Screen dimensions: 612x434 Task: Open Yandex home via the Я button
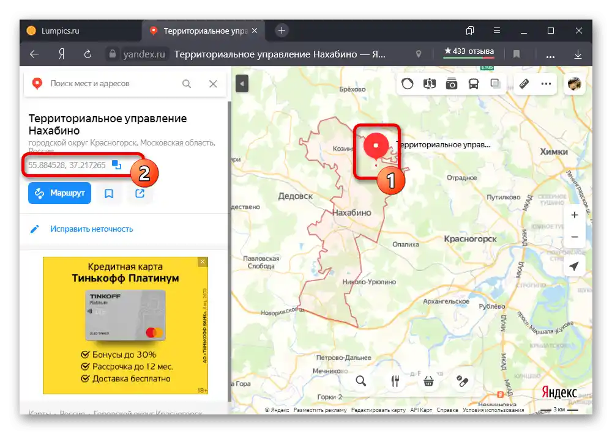tap(61, 54)
